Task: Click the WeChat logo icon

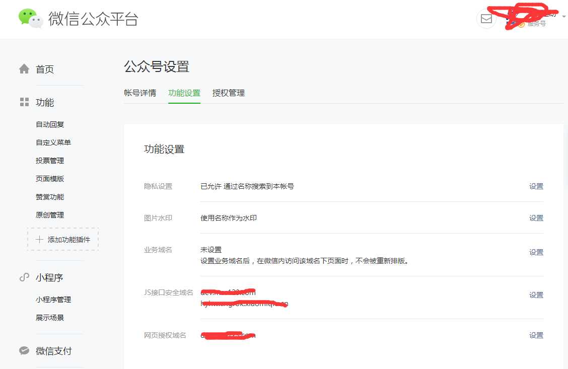Action: click(31, 18)
